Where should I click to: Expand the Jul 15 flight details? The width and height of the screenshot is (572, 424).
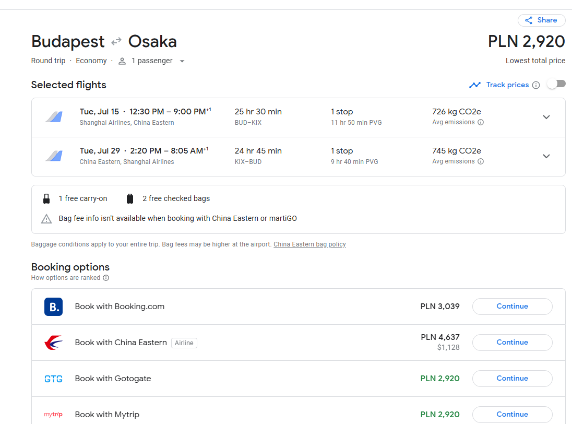pyautogui.click(x=546, y=117)
